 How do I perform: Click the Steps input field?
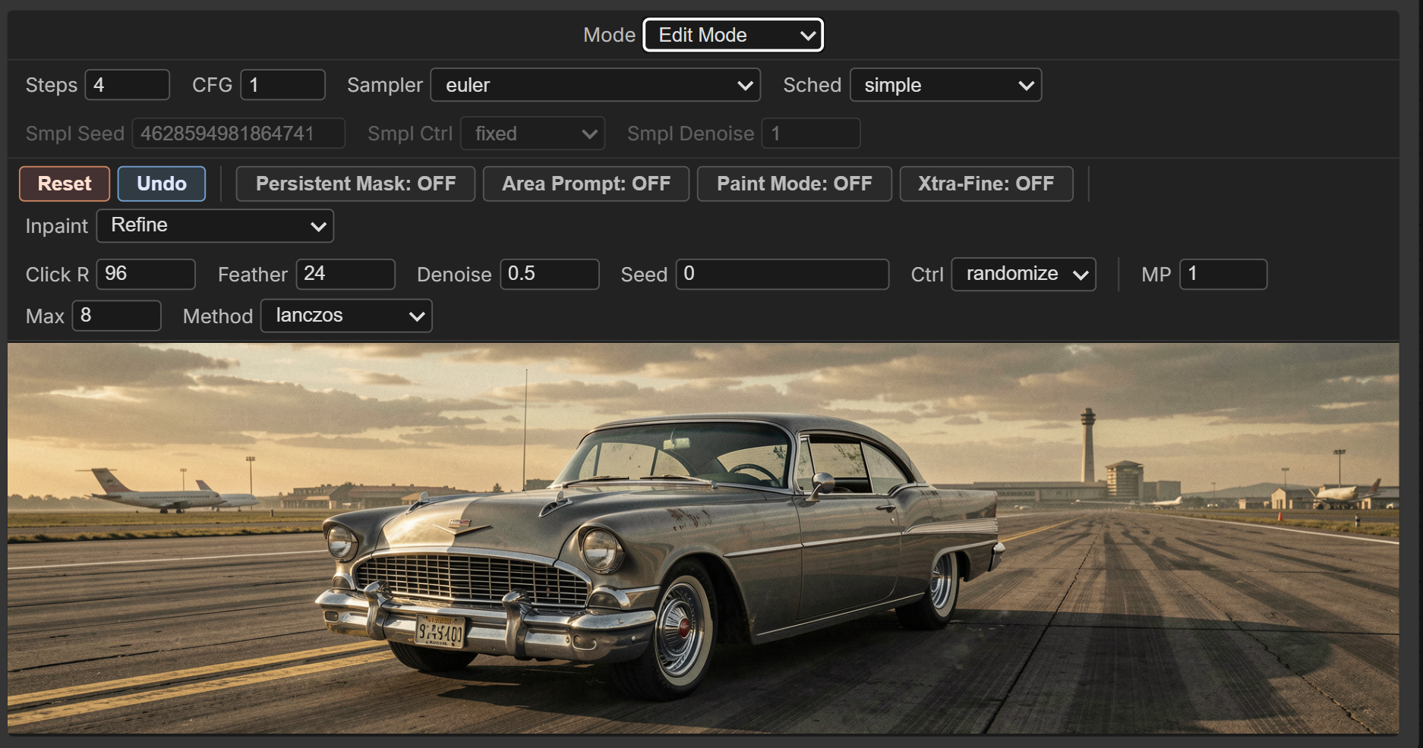point(127,85)
